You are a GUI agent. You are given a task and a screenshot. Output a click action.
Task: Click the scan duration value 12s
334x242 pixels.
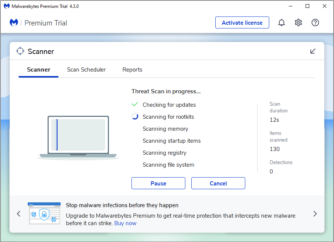click(274, 120)
